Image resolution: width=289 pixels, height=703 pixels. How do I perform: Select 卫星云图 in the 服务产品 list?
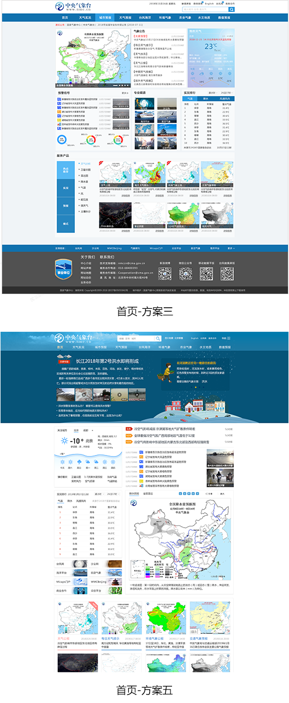[85, 170]
